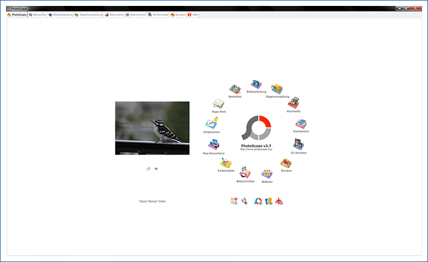
Task: Click the red symbol icon at bottom right
Action: click(279, 201)
